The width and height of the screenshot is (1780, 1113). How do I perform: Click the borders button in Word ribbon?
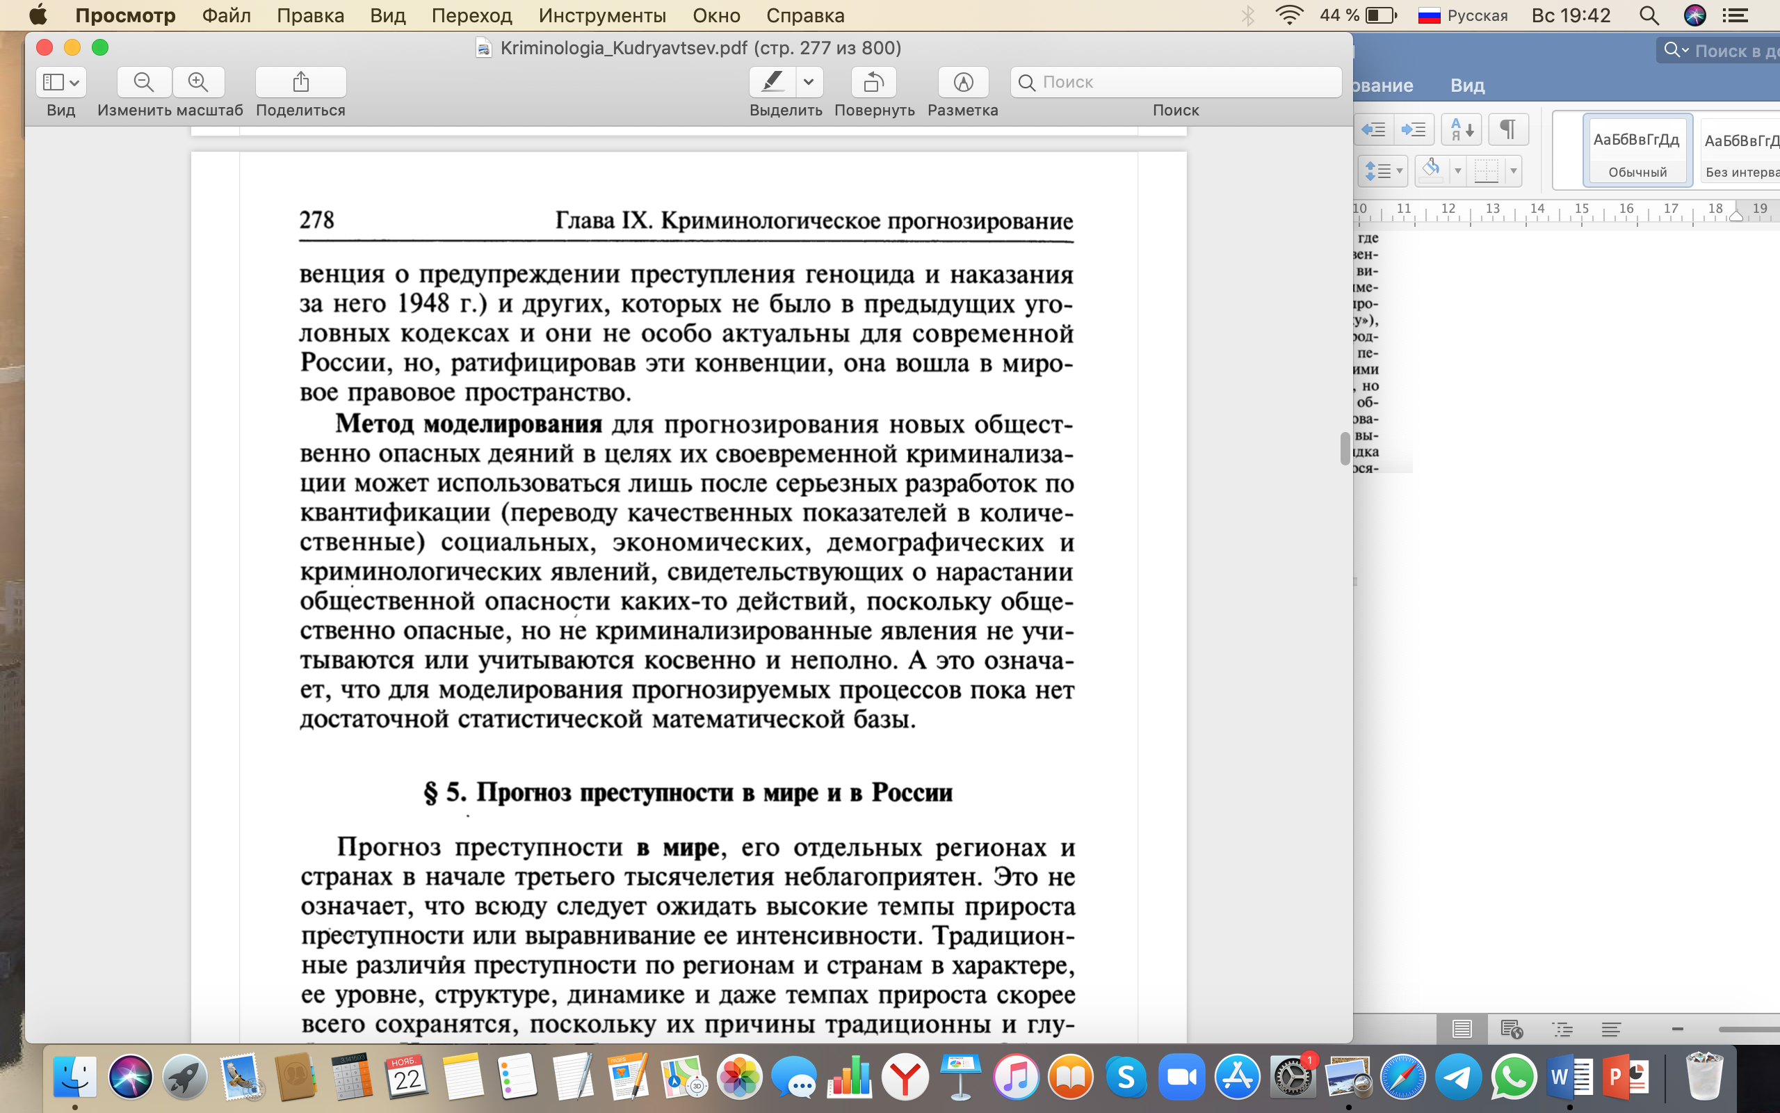pos(1487,171)
